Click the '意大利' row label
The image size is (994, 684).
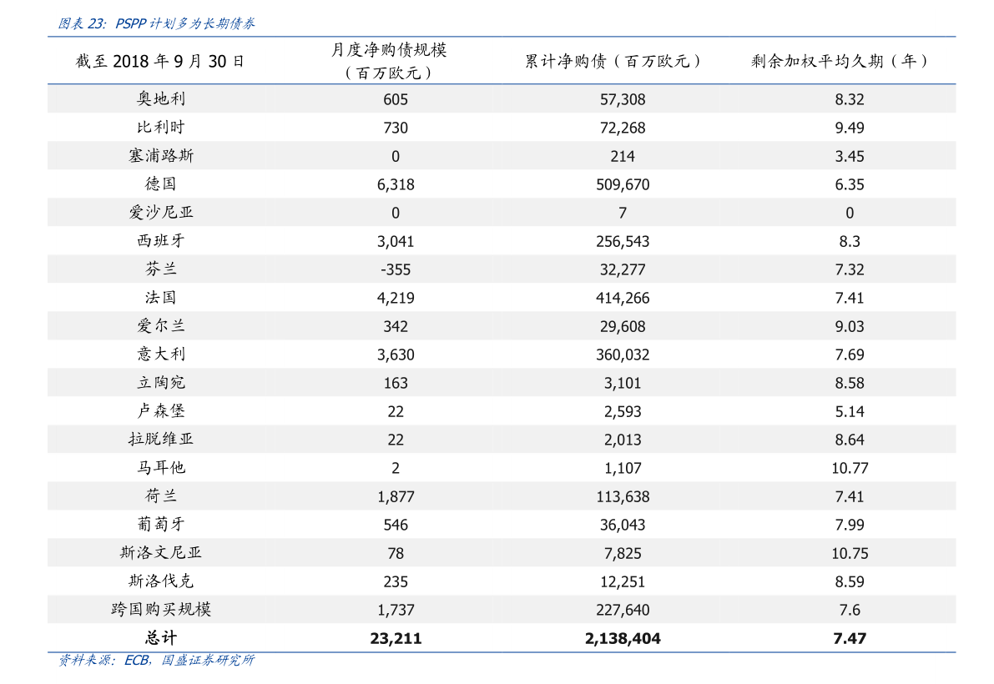point(160,355)
